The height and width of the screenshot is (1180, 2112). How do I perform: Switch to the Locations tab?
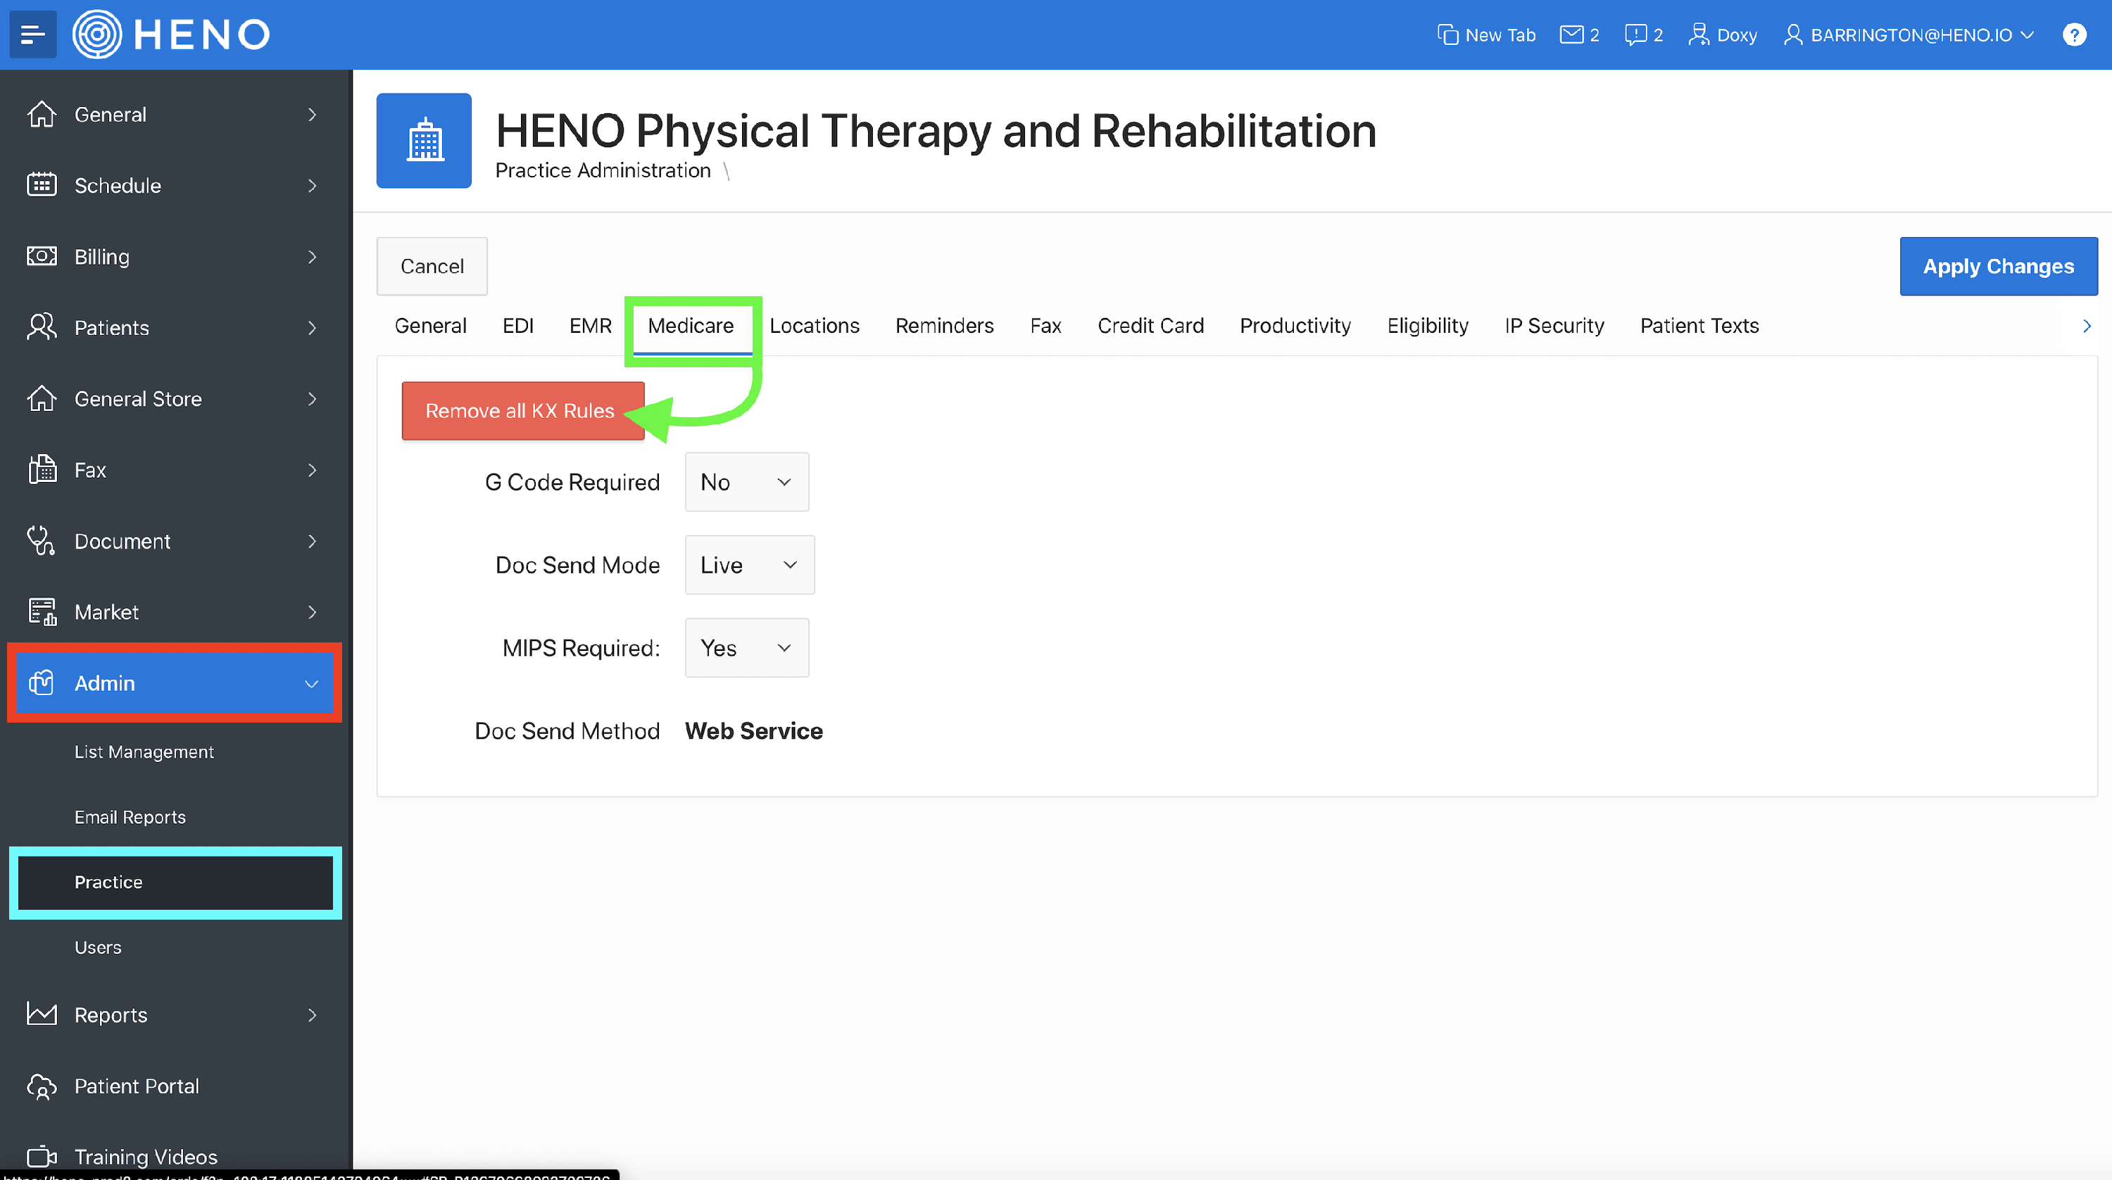coord(814,325)
